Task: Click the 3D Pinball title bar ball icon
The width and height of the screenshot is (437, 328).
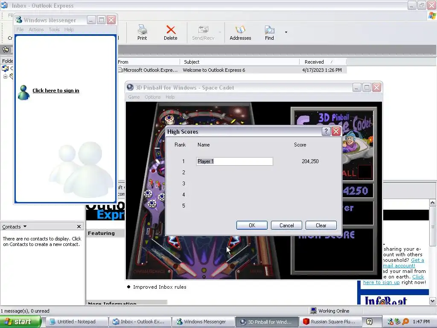Action: (130, 87)
